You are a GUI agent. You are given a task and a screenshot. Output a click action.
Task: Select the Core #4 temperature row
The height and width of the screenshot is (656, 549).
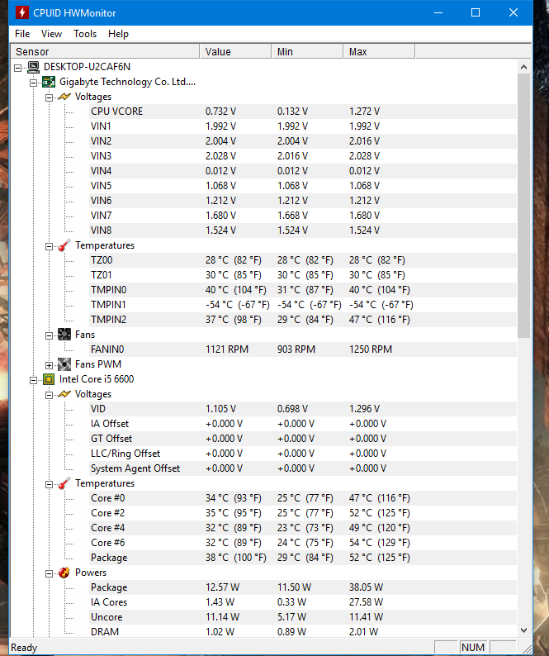[x=303, y=528]
